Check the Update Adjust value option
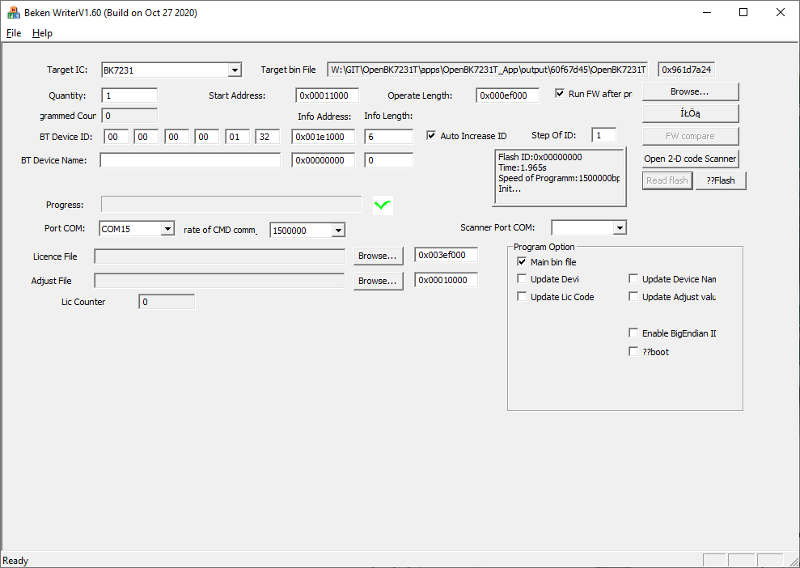Image resolution: width=800 pixels, height=568 pixels. 633,296
